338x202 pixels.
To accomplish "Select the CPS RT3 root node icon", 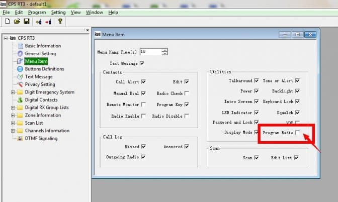I will pyautogui.click(x=13, y=38).
